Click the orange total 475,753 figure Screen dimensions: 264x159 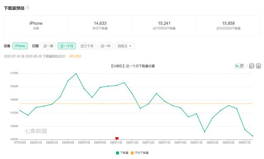click(x=75, y=56)
